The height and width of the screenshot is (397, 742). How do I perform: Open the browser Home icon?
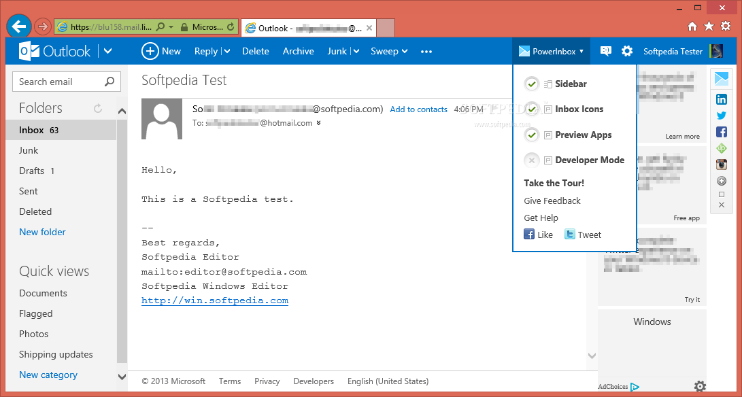click(692, 27)
